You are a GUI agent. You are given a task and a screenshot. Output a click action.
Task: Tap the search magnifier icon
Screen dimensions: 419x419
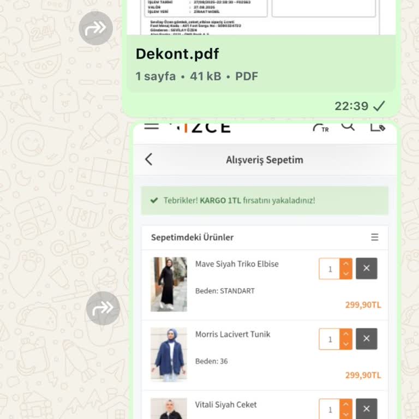click(348, 127)
